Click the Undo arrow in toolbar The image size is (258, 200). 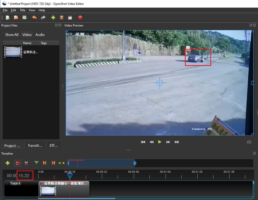pos(34,18)
